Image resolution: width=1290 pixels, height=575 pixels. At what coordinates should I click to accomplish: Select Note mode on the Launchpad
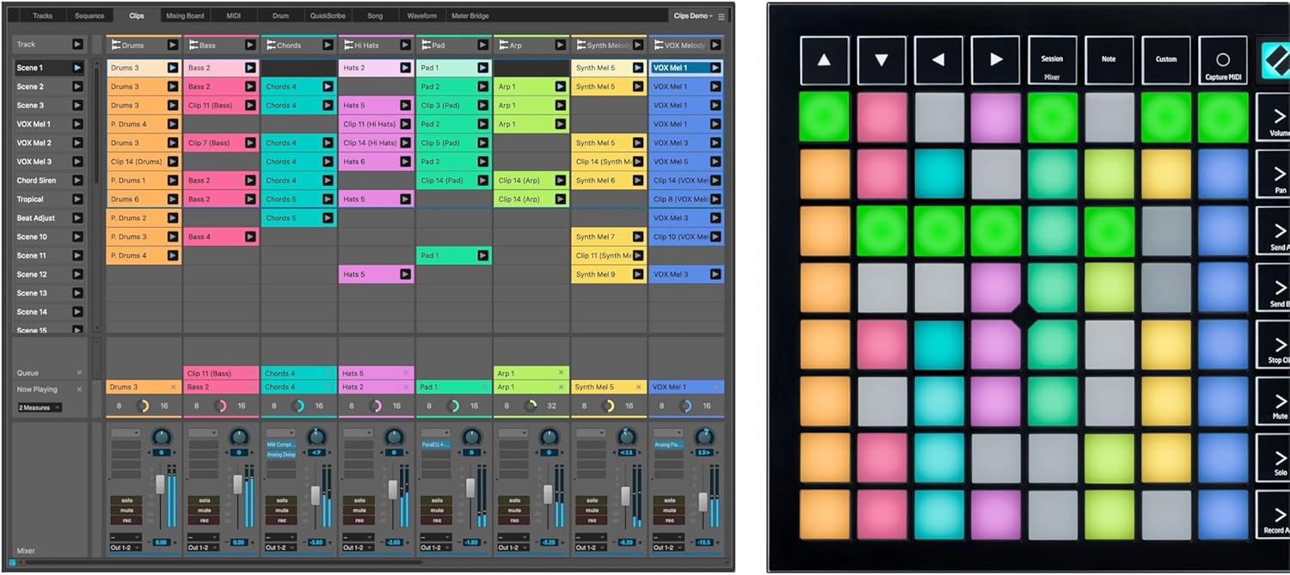point(1109,58)
